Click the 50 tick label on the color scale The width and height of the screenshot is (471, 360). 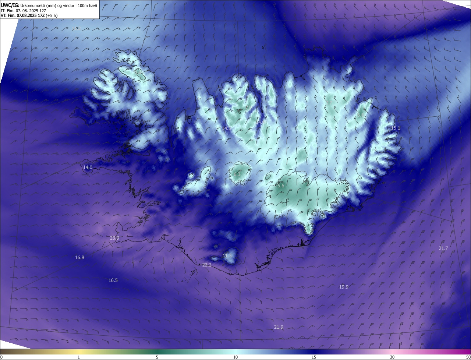pos(468,357)
